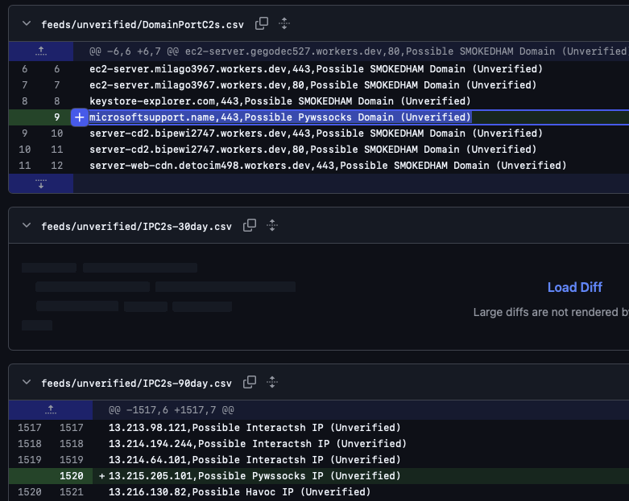Image resolution: width=629 pixels, height=501 pixels.
Task: Select line server-web-cdn.detocim498.workers.dev,443
Action: pos(328,166)
